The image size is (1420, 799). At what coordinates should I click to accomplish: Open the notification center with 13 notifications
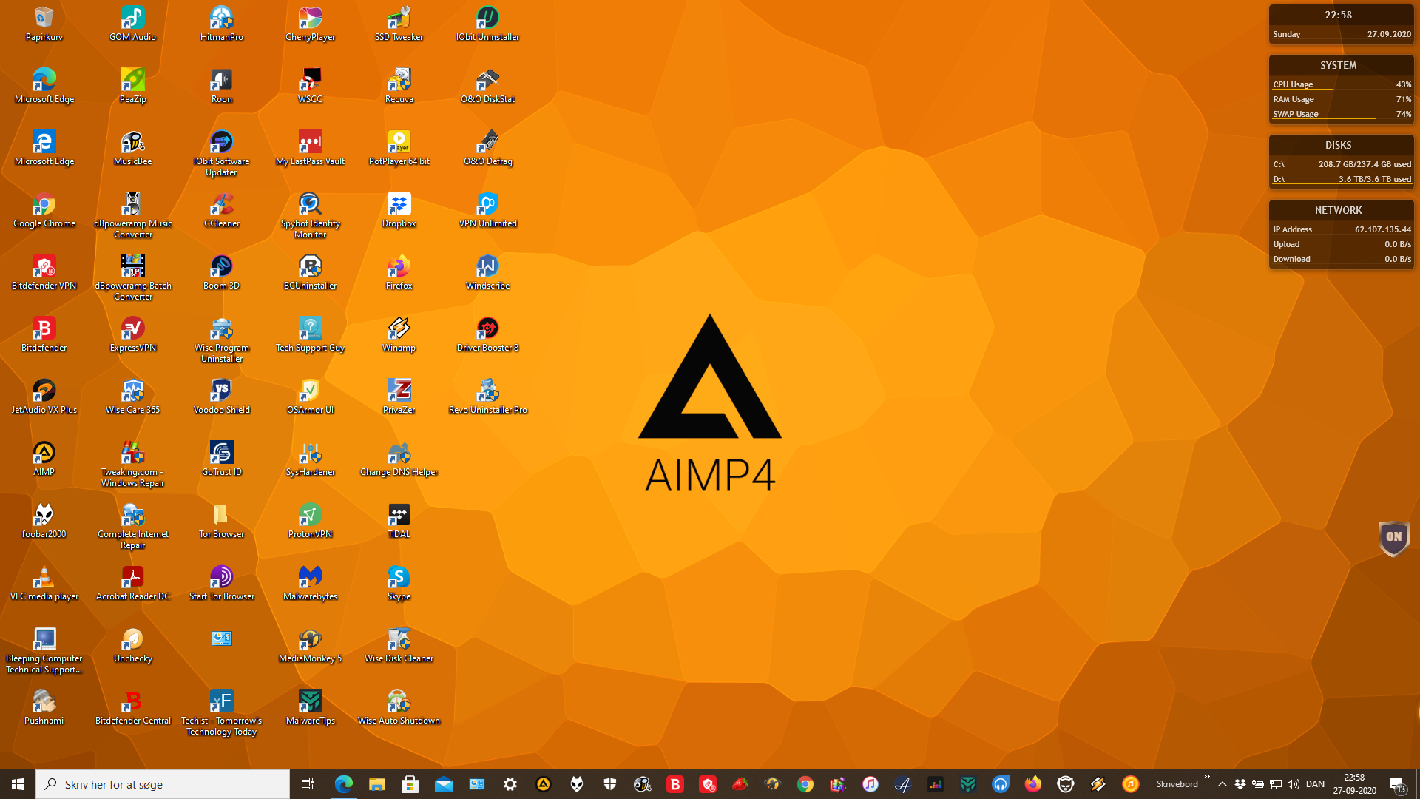point(1397,784)
